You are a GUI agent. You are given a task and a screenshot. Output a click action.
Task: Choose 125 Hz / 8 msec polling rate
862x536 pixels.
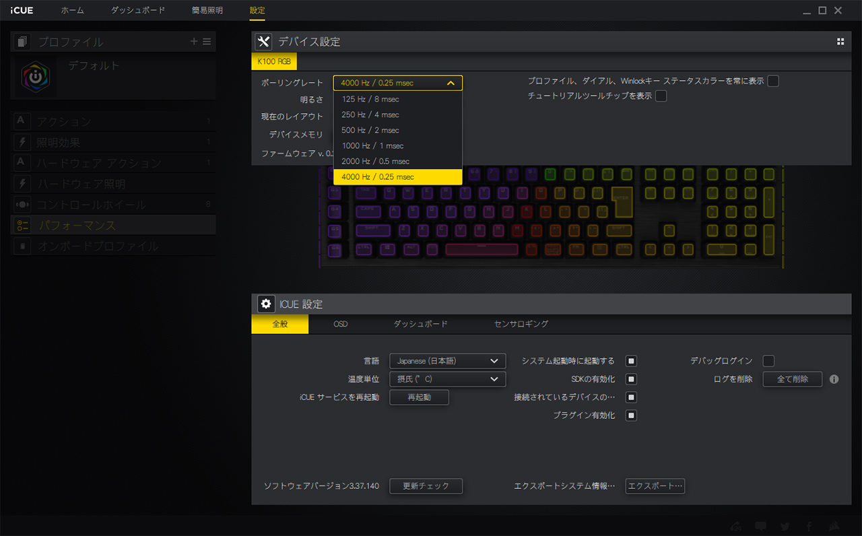pyautogui.click(x=398, y=99)
